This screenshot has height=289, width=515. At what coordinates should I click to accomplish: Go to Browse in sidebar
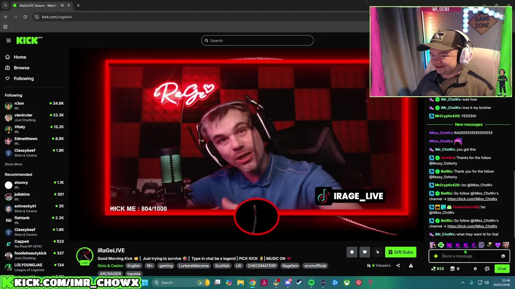coord(21,68)
